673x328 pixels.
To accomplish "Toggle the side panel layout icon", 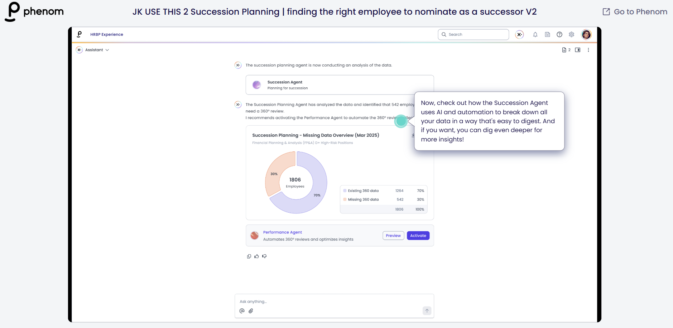I will (578, 50).
